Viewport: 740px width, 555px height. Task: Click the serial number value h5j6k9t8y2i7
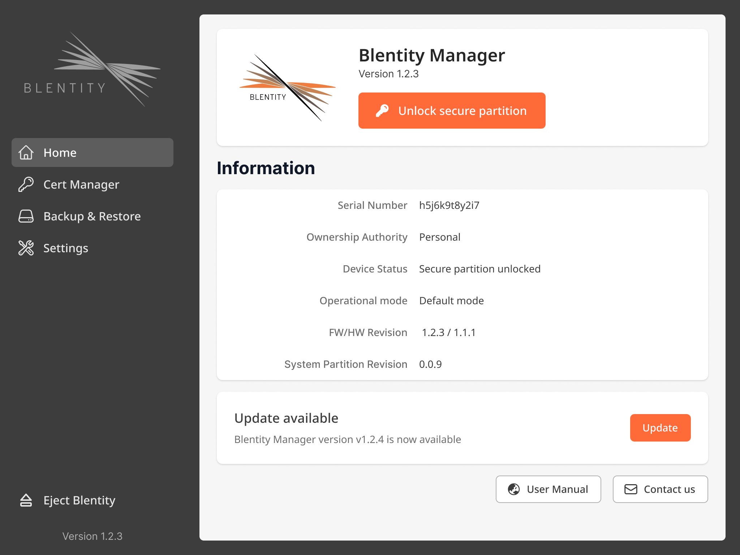point(449,205)
